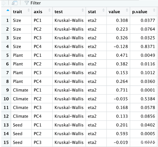The width and height of the screenshot is (158, 147).
Task: Open the show-in-new-window icon
Action: [14, 3]
